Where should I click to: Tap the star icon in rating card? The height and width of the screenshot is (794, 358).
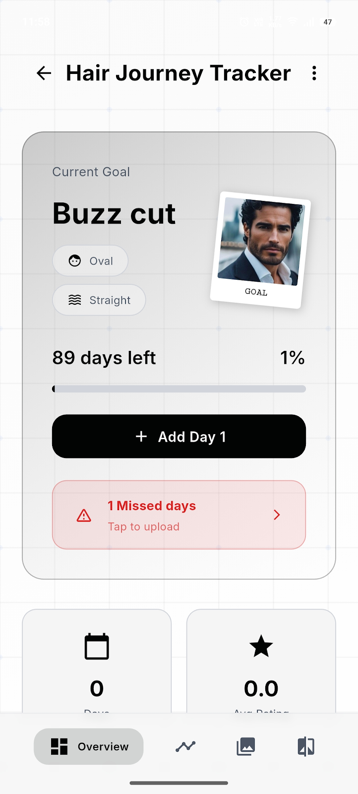[261, 647]
